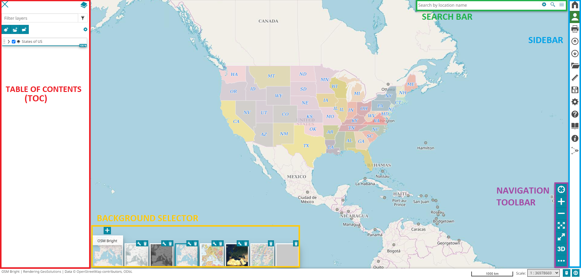The image size is (581, 277).
Task: Expand the three-dots more navigation tools
Action: 561,261
